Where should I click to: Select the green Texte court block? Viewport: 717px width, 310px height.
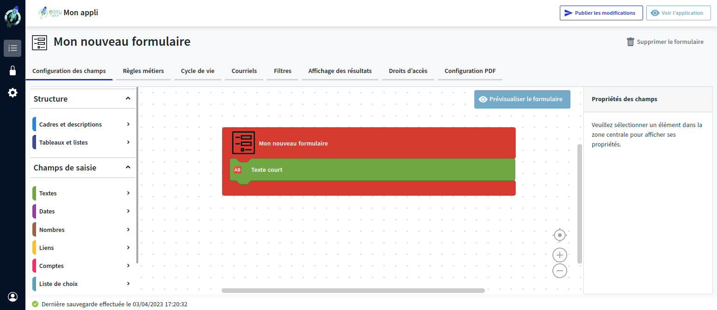coord(370,170)
